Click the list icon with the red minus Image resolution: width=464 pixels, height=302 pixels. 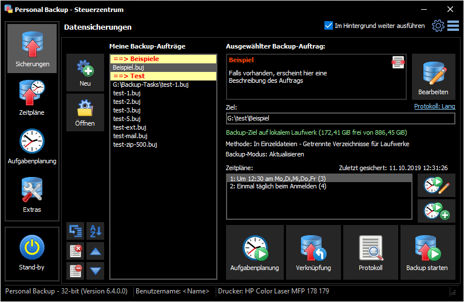(76, 271)
